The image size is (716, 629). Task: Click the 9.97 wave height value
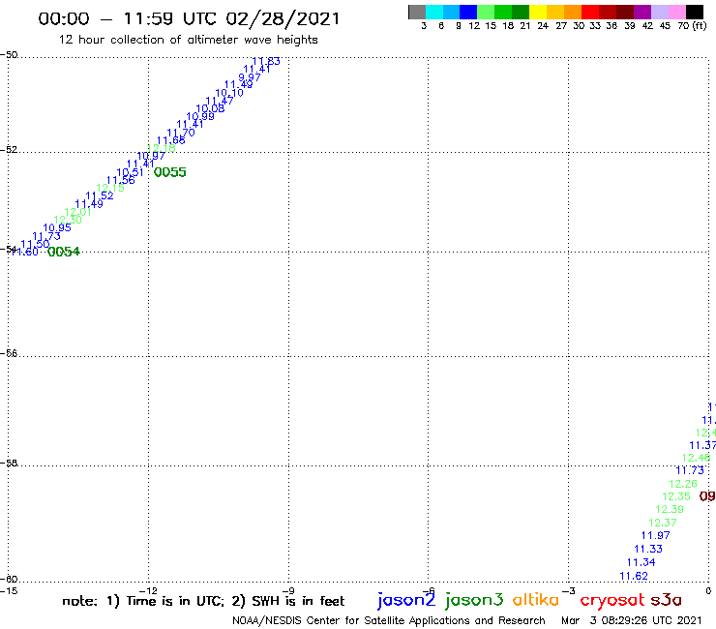[250, 77]
